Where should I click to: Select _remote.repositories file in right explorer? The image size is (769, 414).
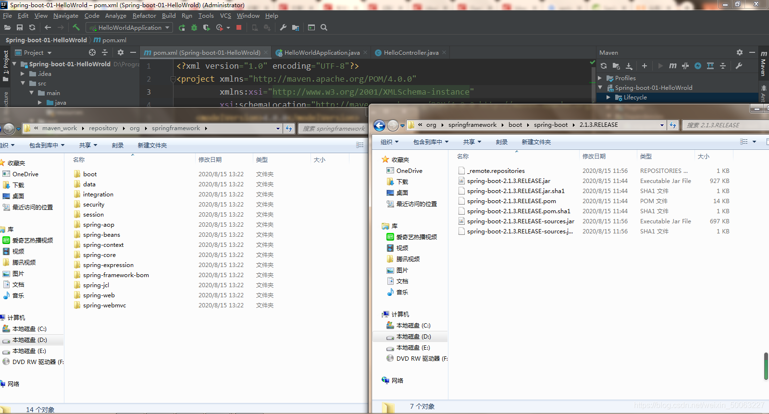point(496,171)
